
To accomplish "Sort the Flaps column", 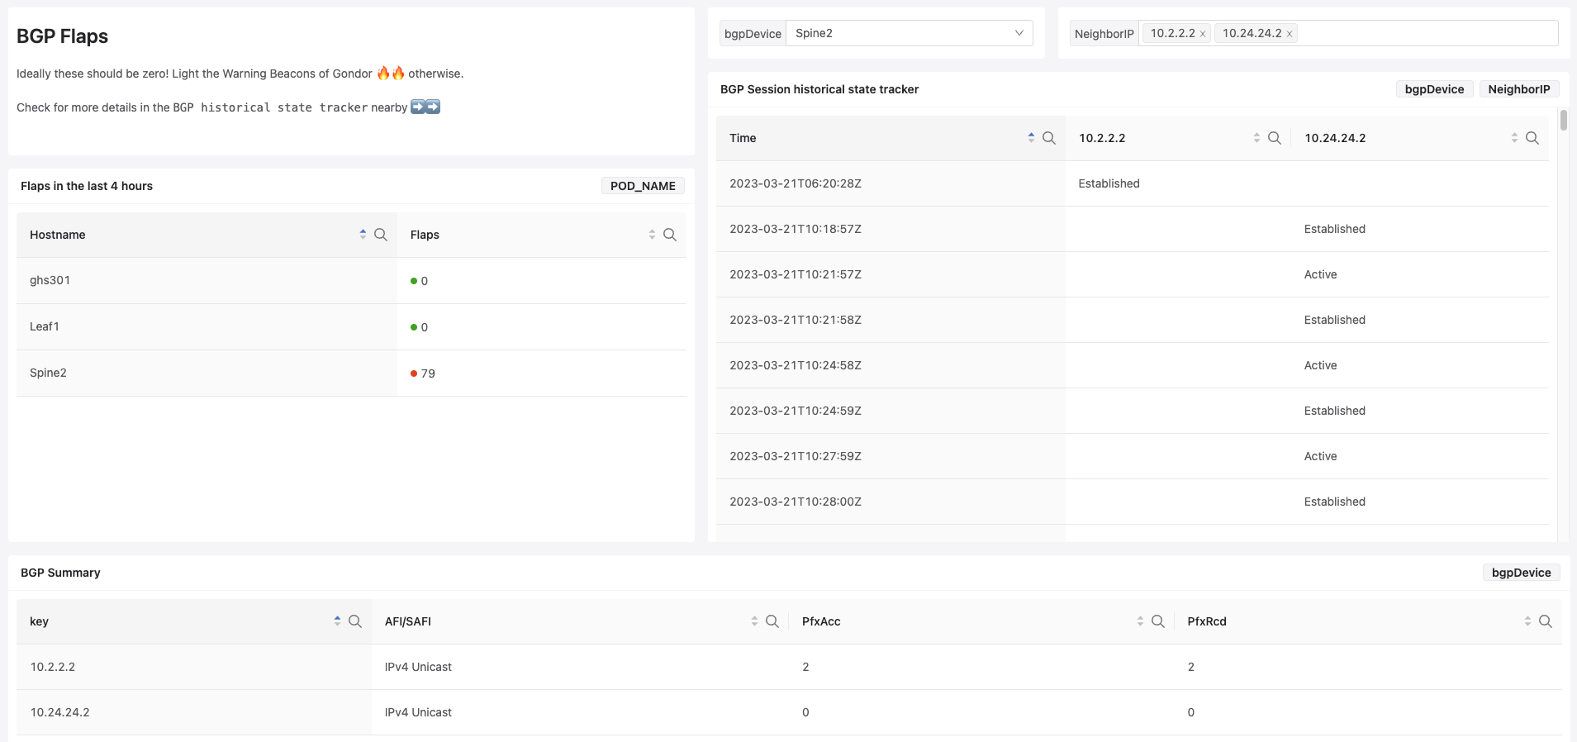I will point(652,235).
